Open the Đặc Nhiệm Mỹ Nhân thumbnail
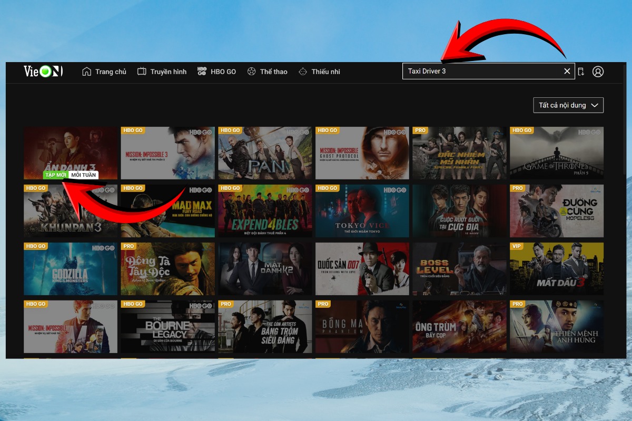The image size is (632, 421). point(459,153)
